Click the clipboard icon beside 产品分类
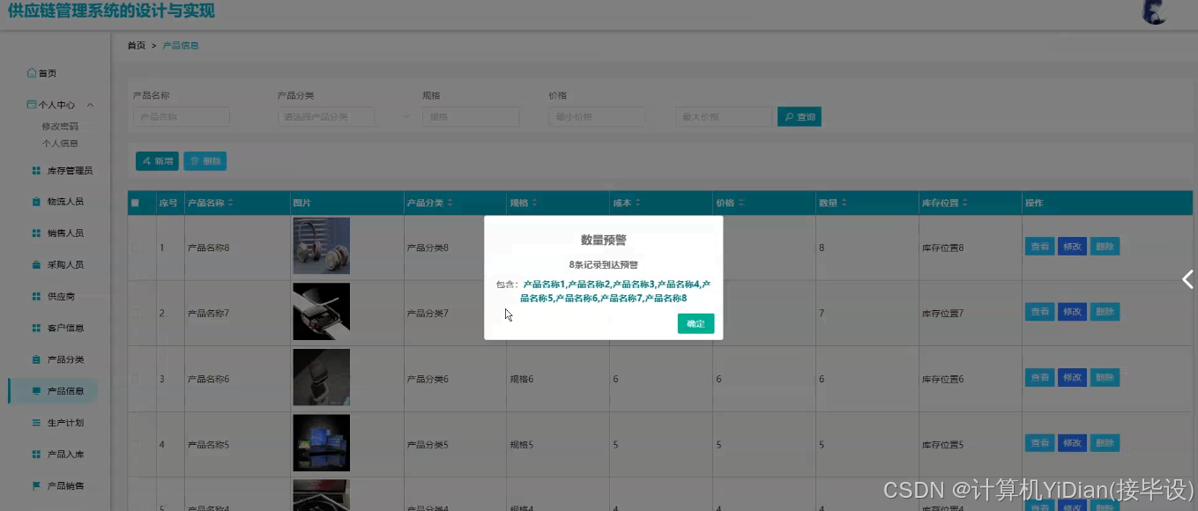Image resolution: width=1198 pixels, height=511 pixels. tap(36, 359)
